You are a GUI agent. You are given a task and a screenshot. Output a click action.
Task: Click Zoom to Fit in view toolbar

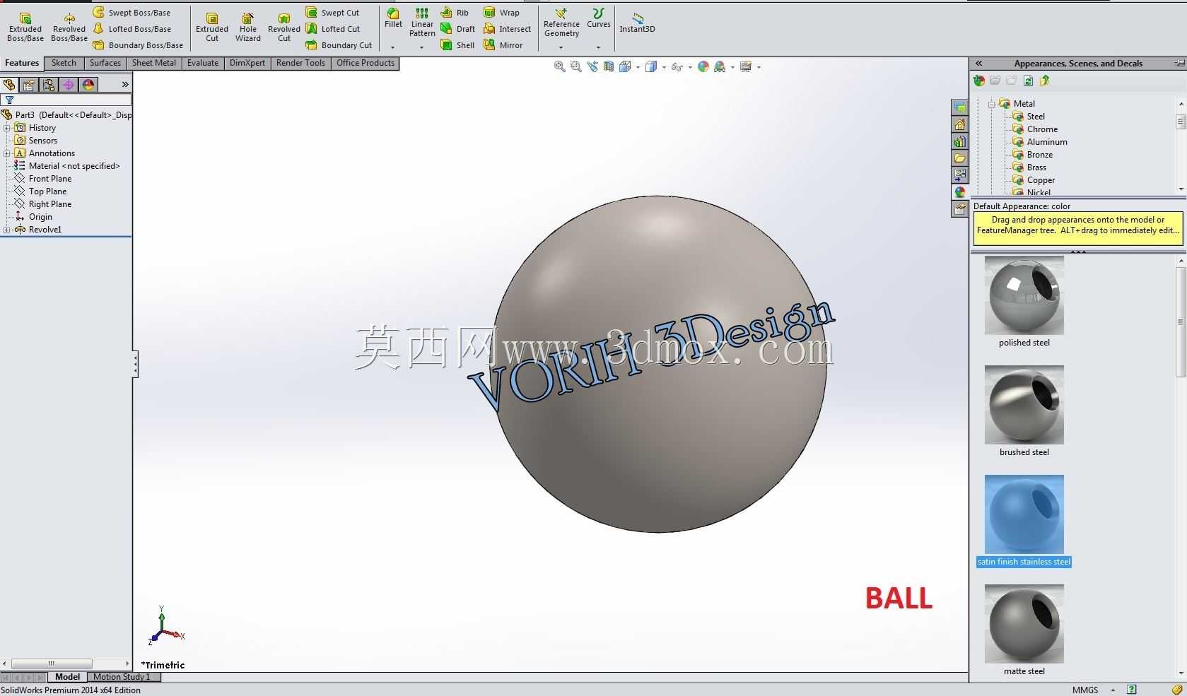click(559, 66)
